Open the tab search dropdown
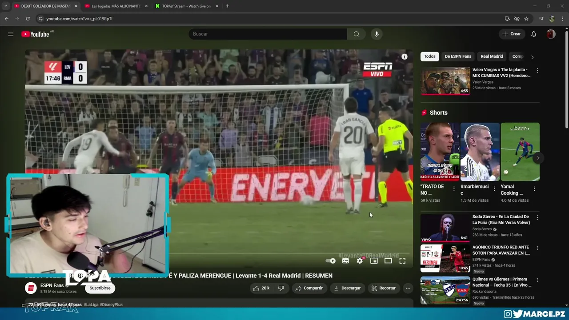The image size is (569, 320). point(5,6)
